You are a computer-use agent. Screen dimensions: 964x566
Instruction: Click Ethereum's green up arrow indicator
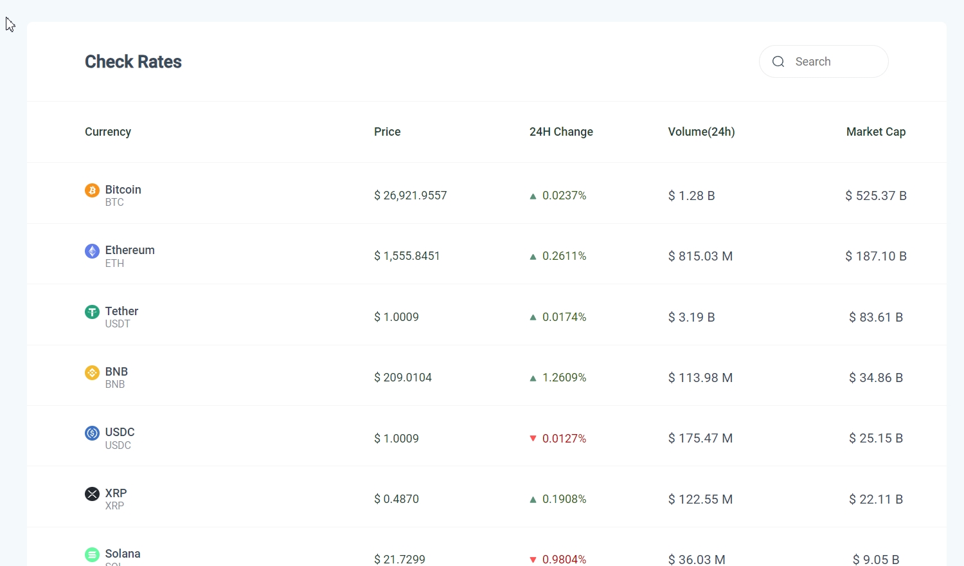533,257
